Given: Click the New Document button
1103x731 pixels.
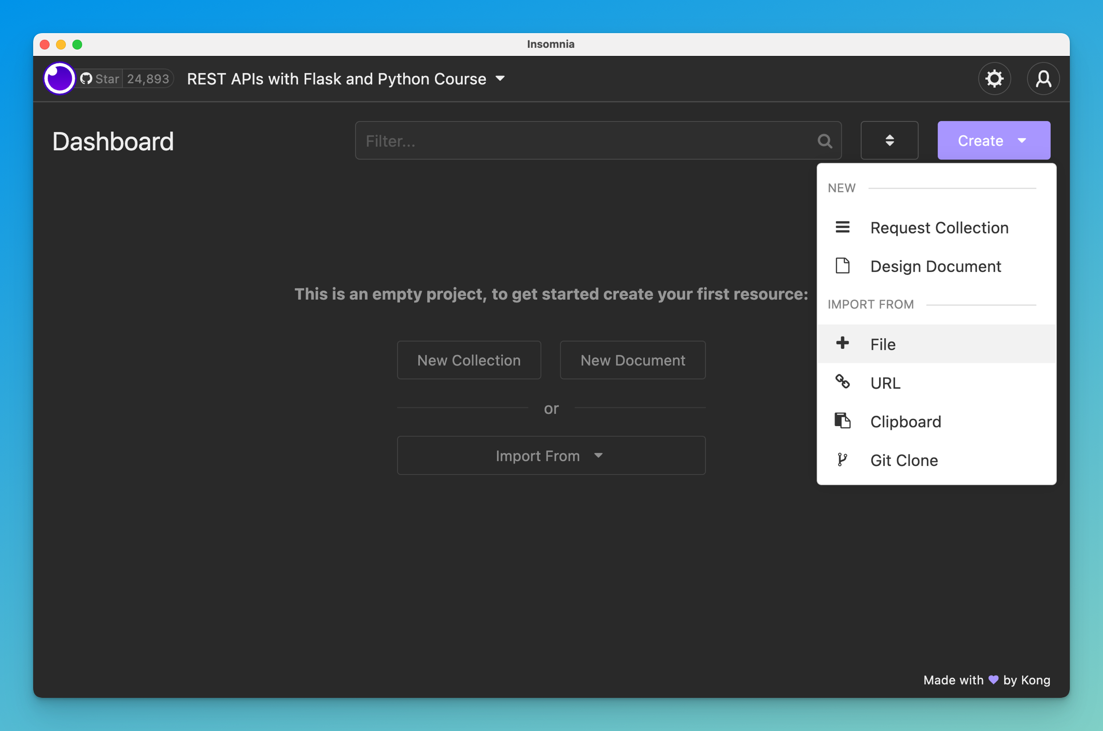Looking at the screenshot, I should [x=632, y=360].
